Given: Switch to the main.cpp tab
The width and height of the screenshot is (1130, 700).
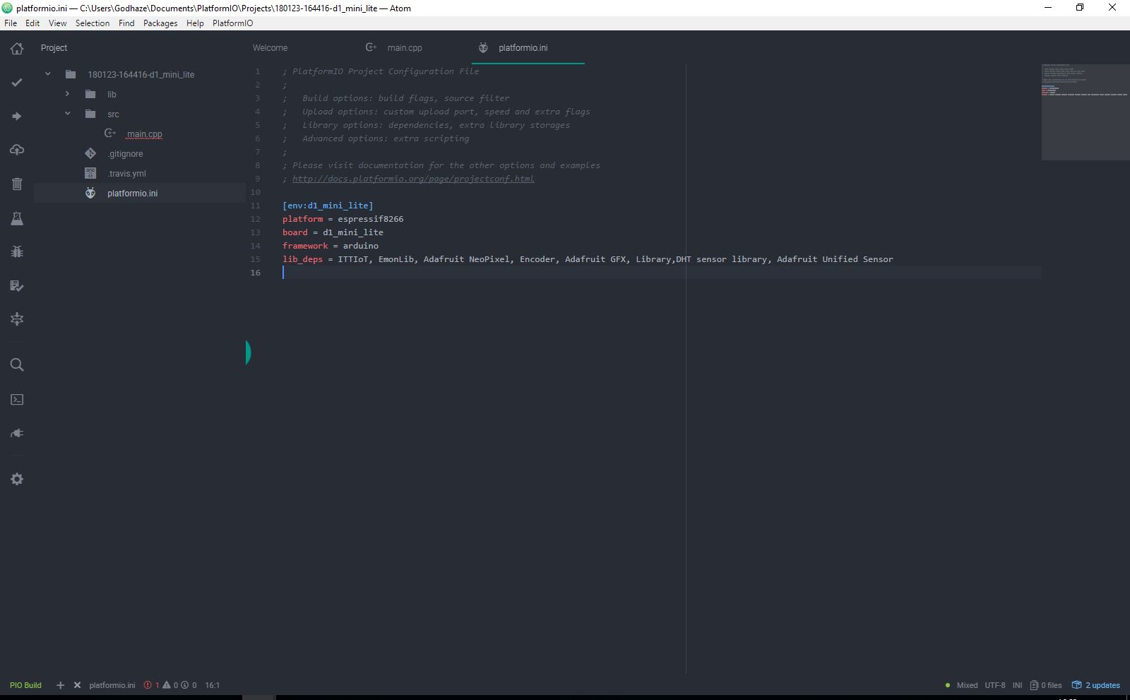Looking at the screenshot, I should [404, 48].
